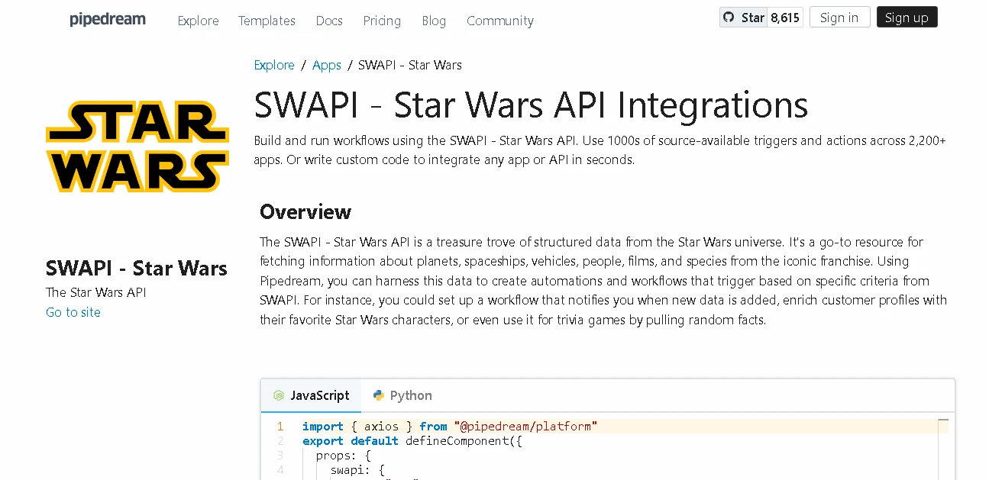The width and height of the screenshot is (989, 480).
Task: Open the "Go to site" link
Action: point(73,312)
